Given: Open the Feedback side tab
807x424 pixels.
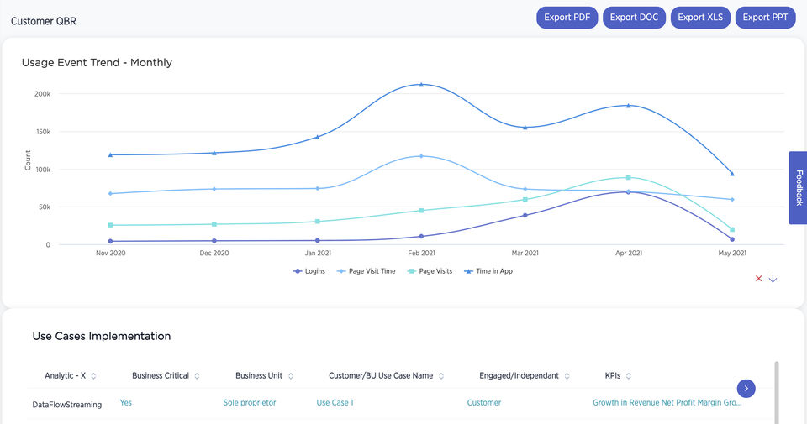Looking at the screenshot, I should tap(798, 187).
